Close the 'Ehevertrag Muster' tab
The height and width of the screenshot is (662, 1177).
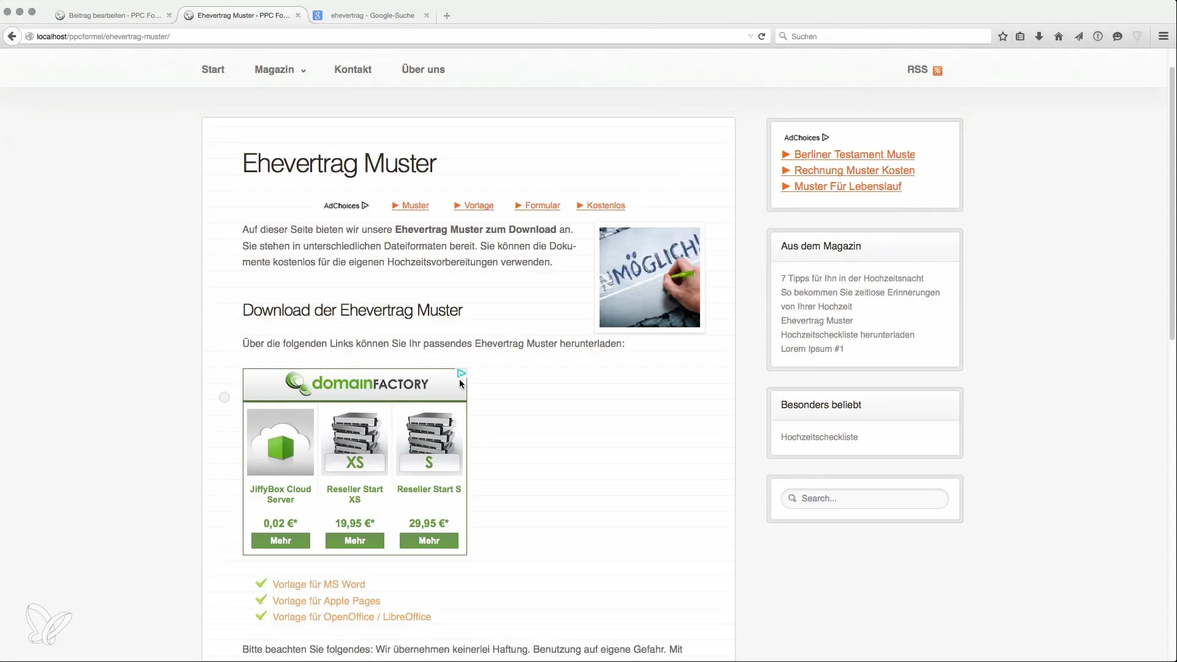pos(298,15)
